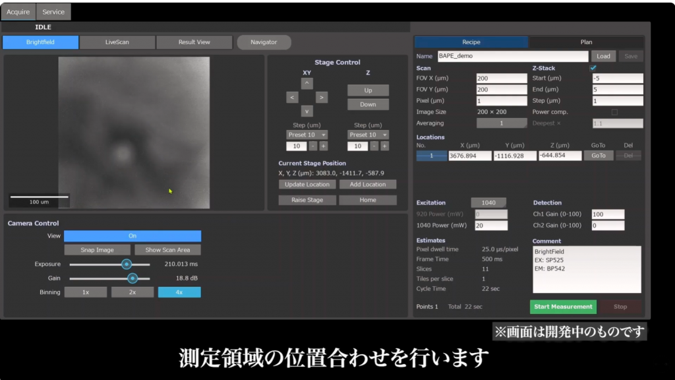Image resolution: width=675 pixels, height=380 pixels.
Task: Click 1040 Power input field
Action: 491,226
